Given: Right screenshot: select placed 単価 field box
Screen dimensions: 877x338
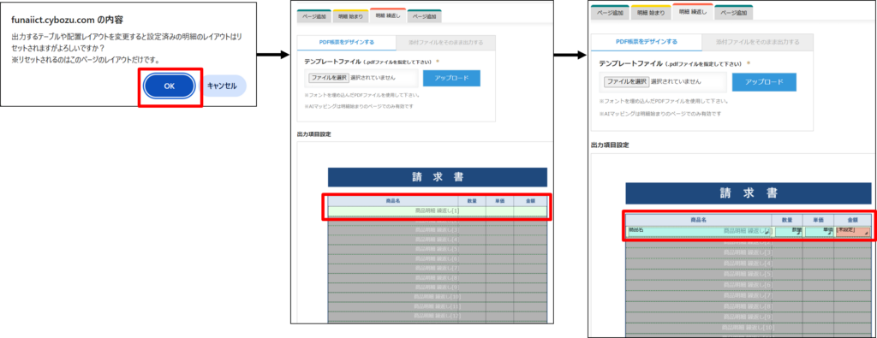Looking at the screenshot, I should [x=820, y=232].
